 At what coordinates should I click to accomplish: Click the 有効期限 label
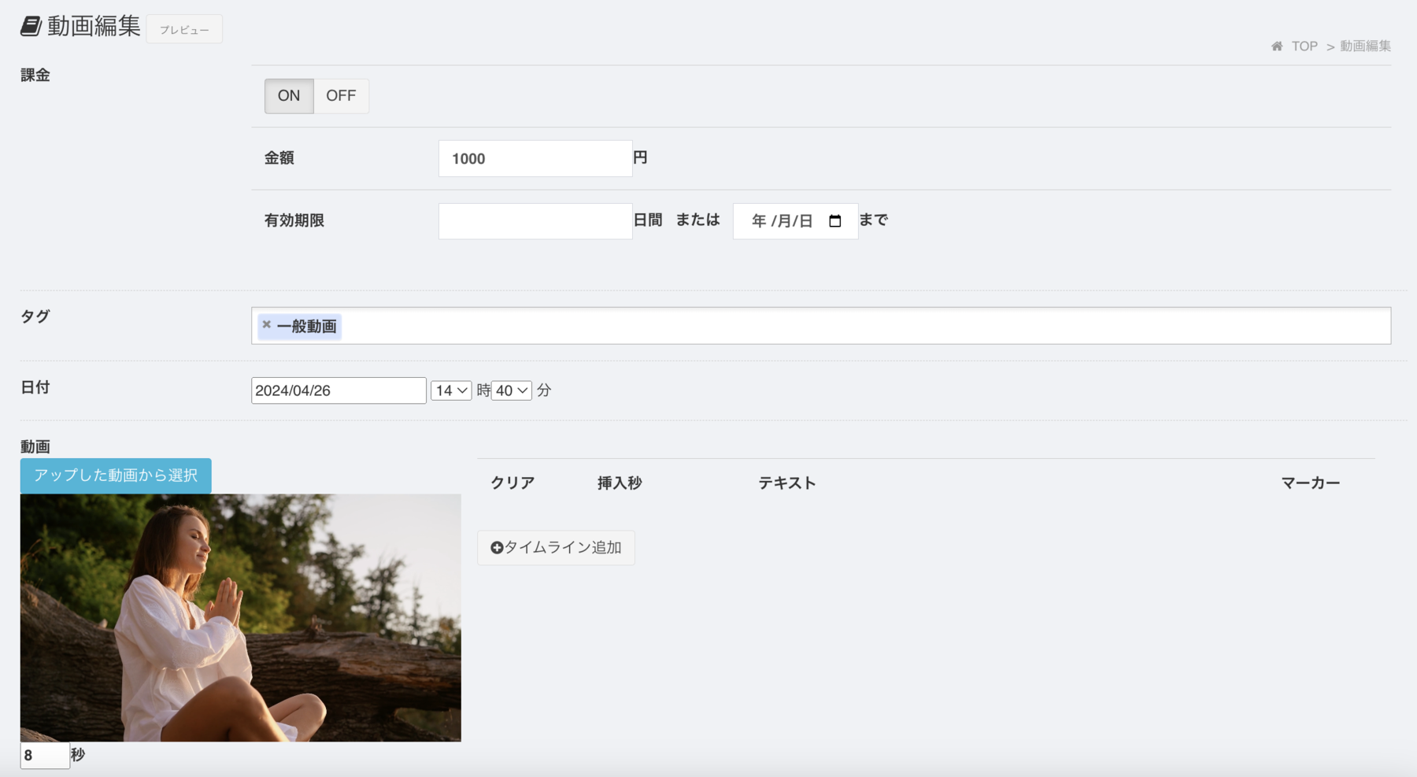coord(294,220)
